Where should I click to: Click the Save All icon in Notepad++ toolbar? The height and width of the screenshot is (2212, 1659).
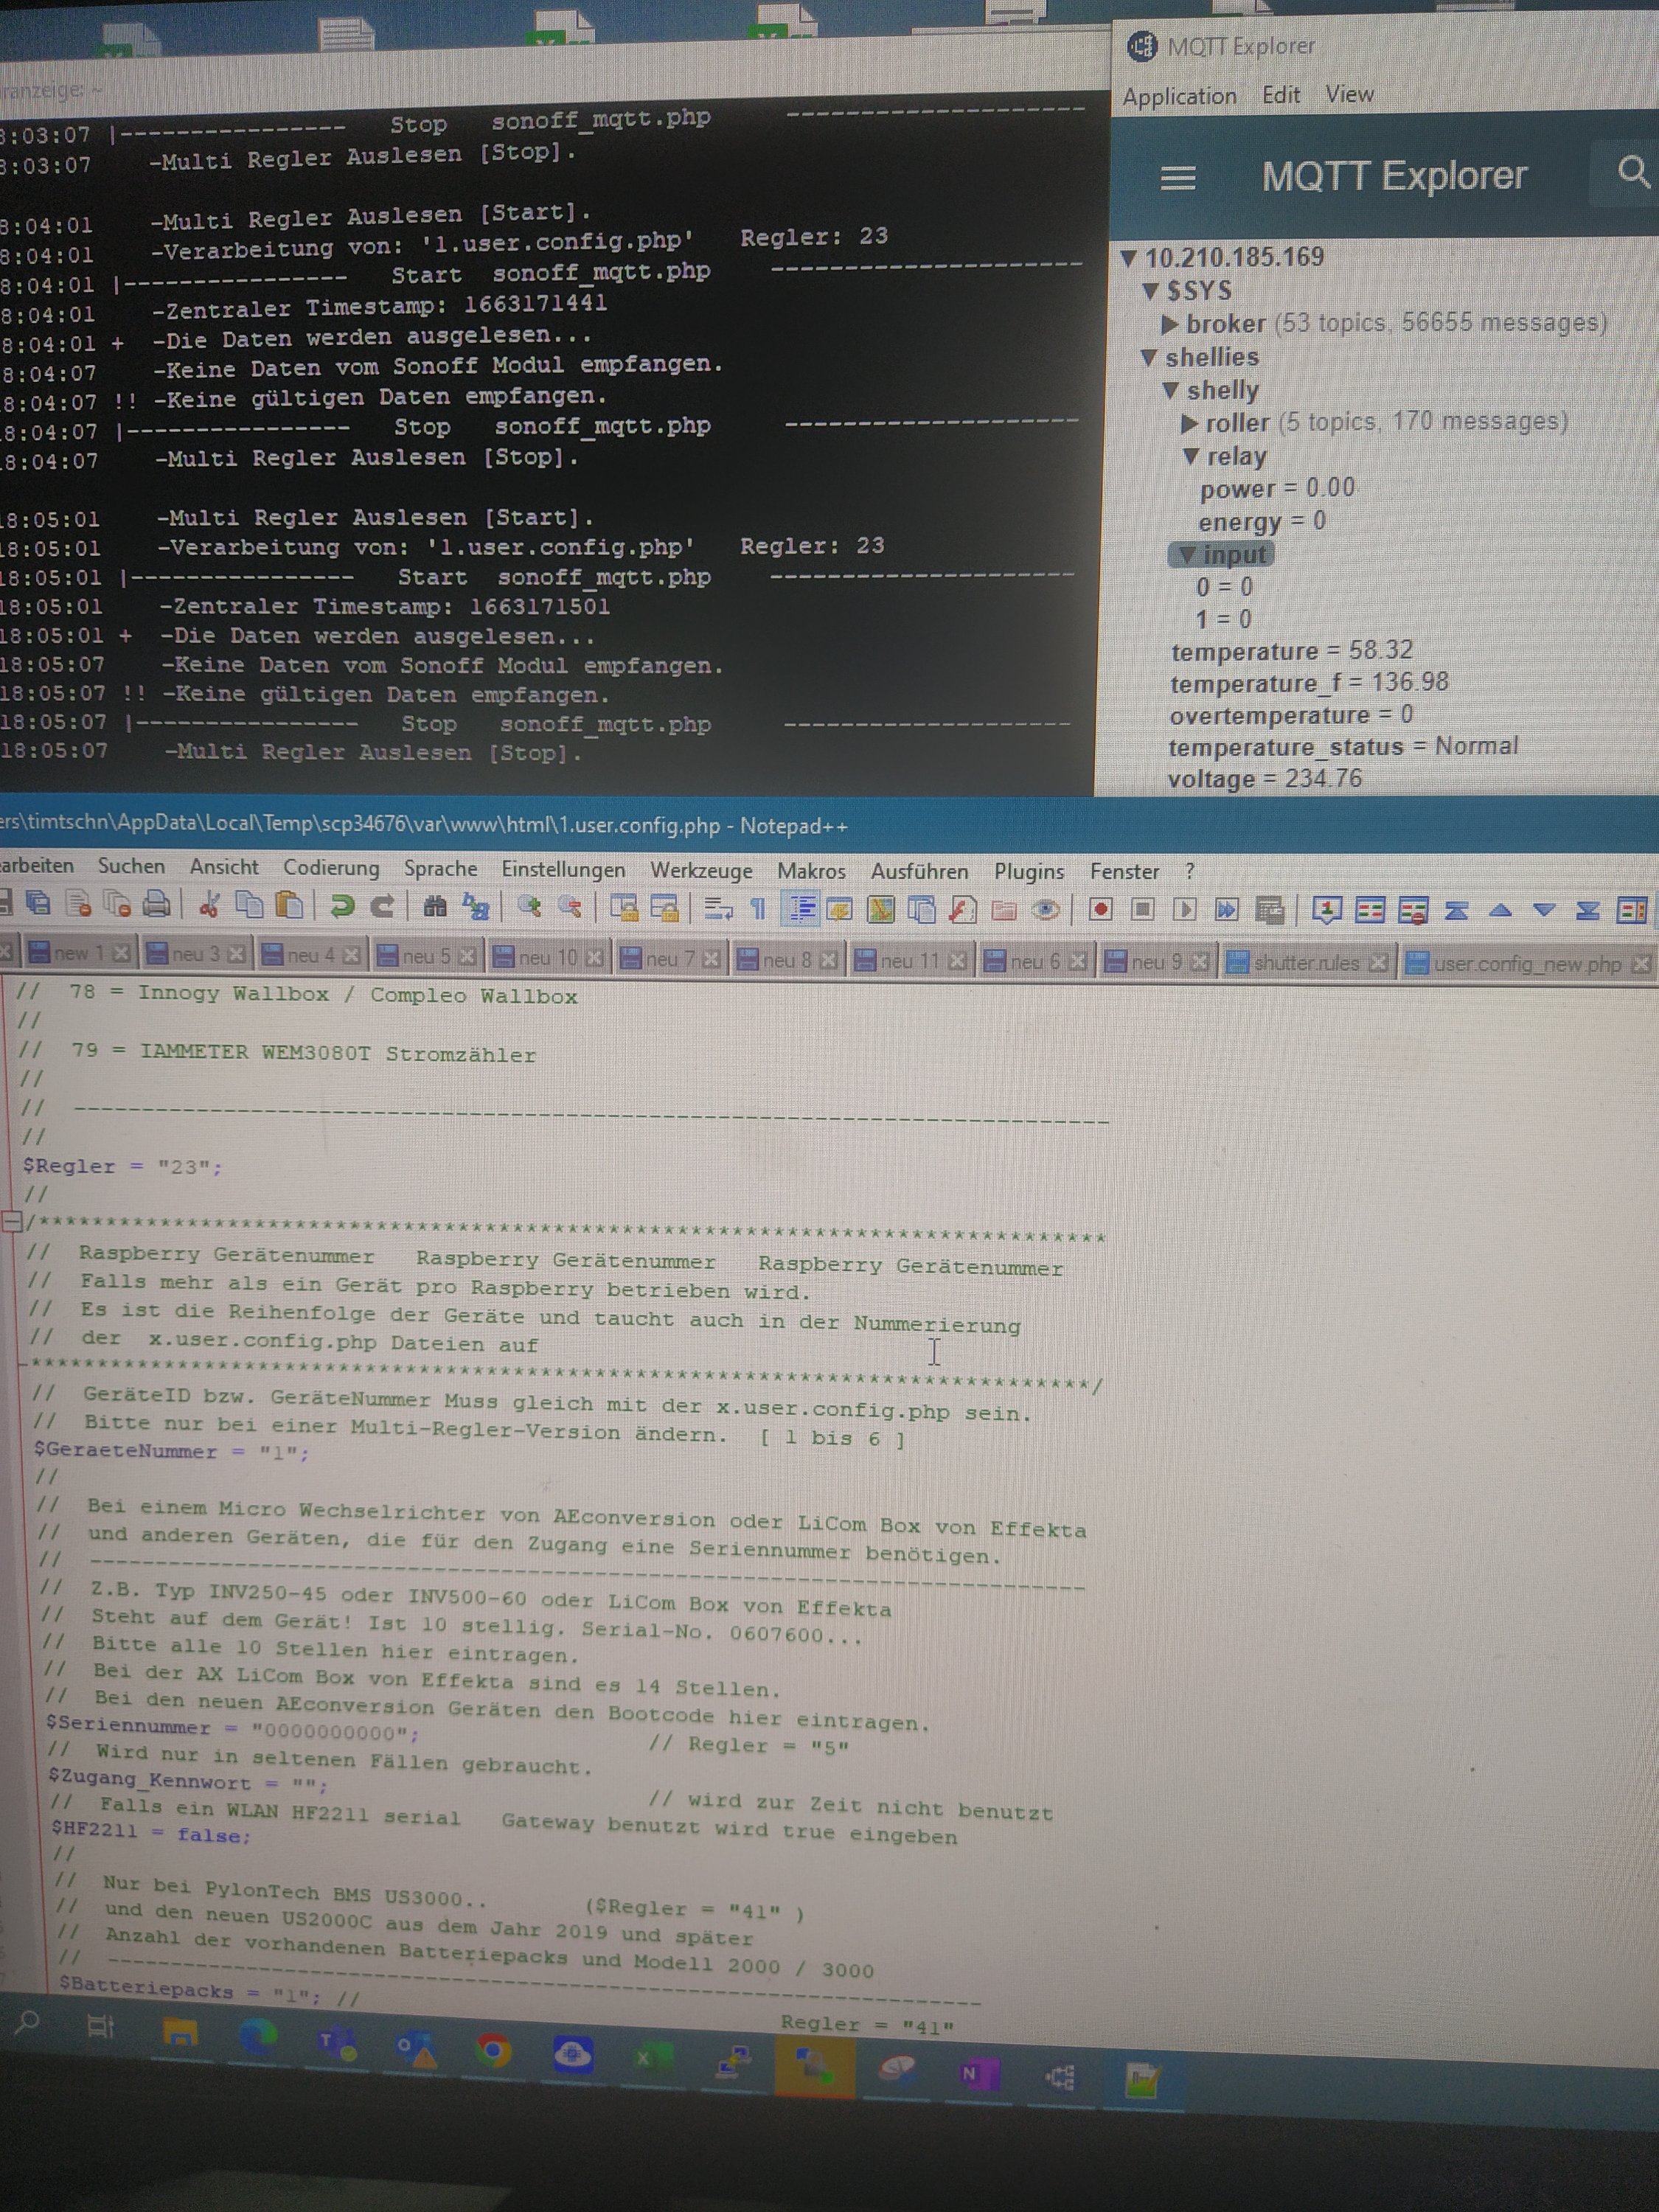pos(38,903)
